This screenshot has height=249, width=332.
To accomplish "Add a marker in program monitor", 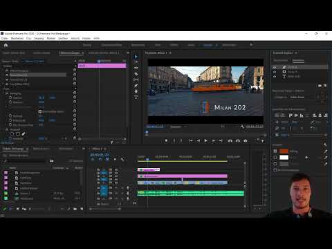I will pyautogui.click(x=166, y=140).
